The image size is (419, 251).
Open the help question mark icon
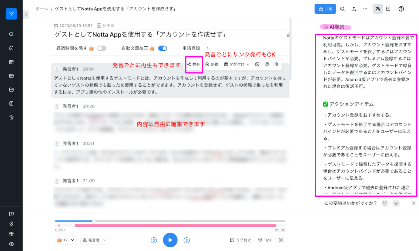(401, 9)
